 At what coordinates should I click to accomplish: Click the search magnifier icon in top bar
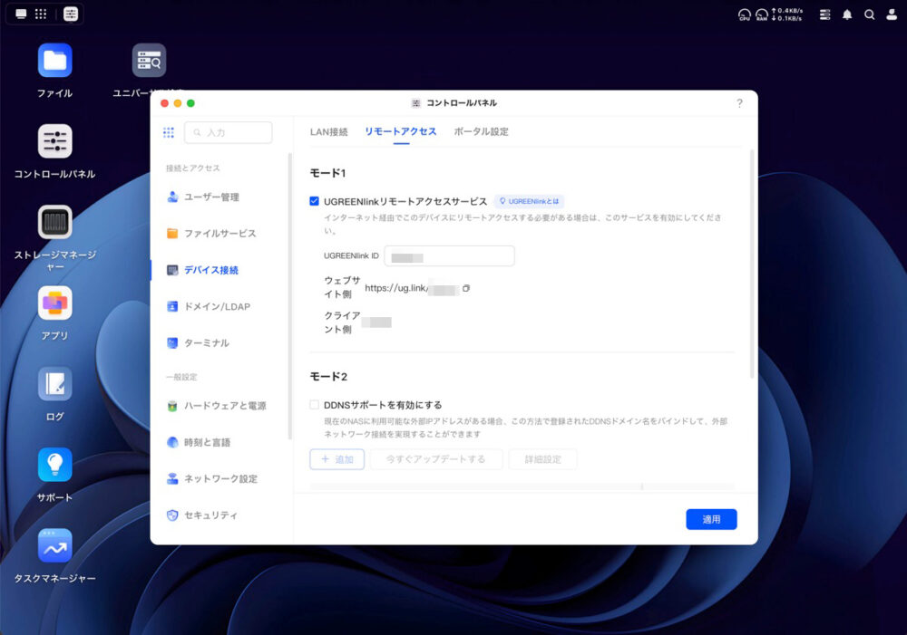(869, 14)
